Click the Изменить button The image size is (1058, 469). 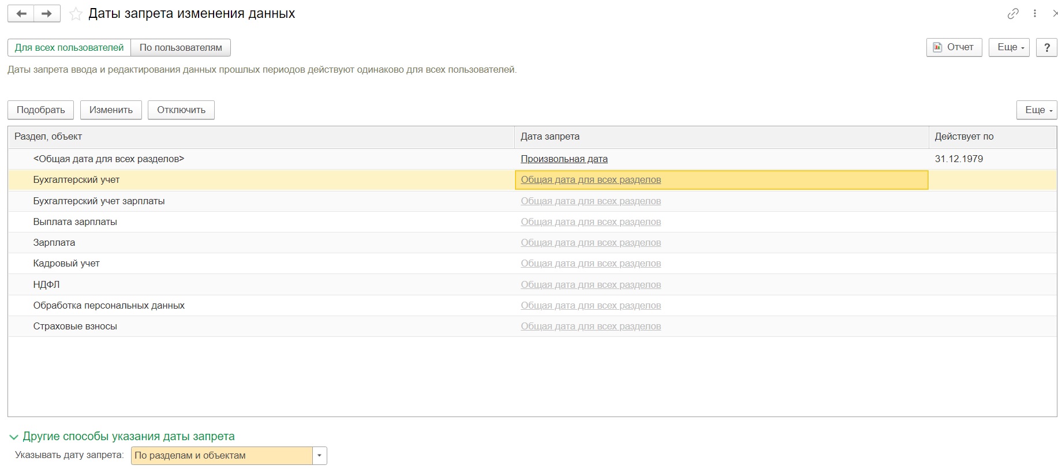(111, 110)
